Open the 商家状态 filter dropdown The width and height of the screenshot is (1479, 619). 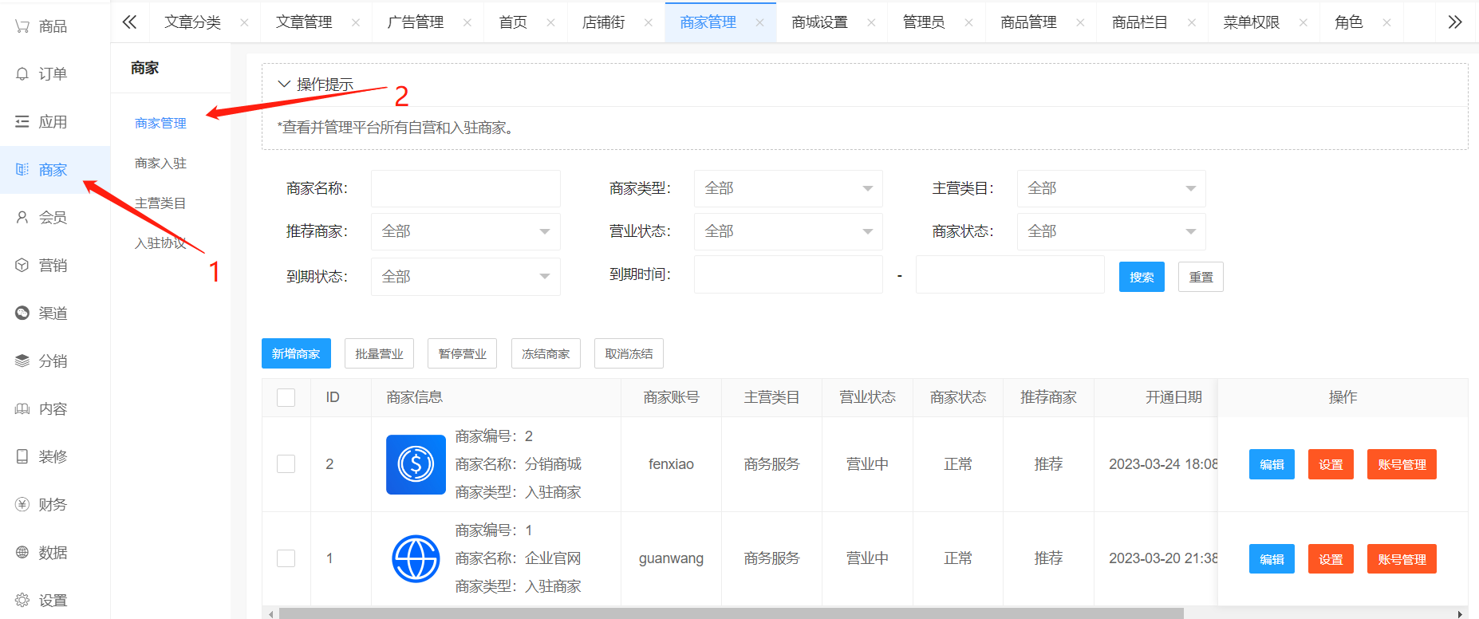[1111, 231]
